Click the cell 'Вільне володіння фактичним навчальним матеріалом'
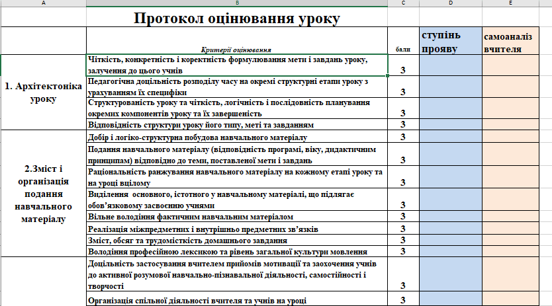The image size is (552, 306). [237, 216]
